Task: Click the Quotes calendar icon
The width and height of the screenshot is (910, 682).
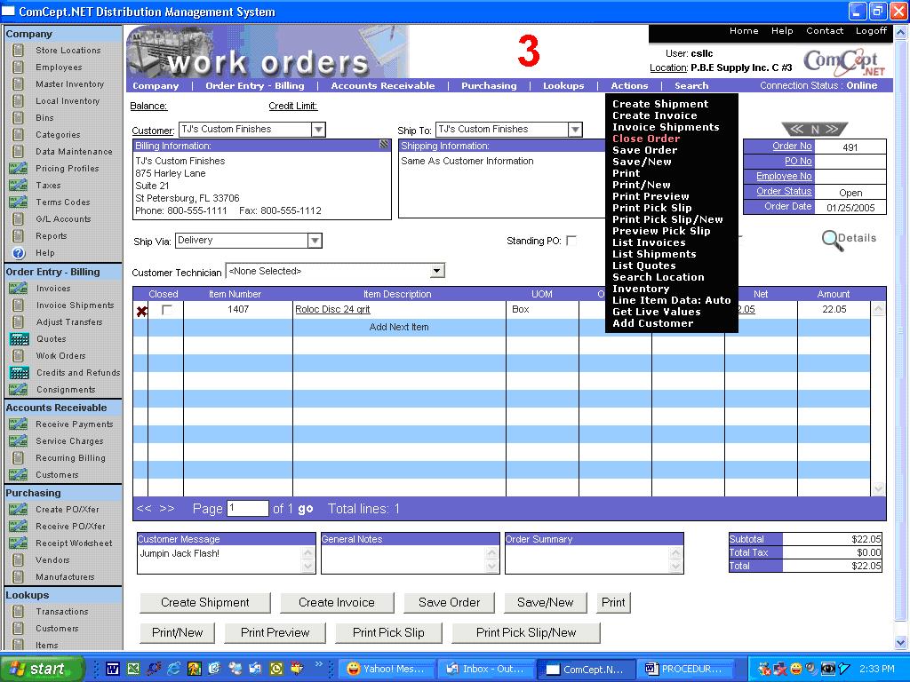Action: [x=19, y=339]
